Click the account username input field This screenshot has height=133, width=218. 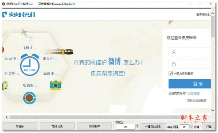coord(190,52)
